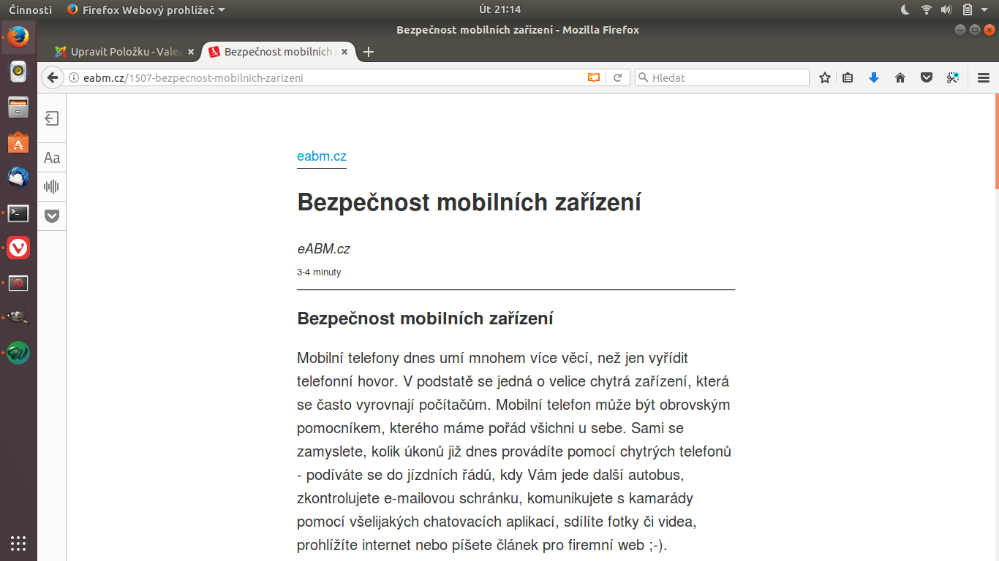The image size is (999, 561).
Task: Launch Firefox from the dock
Action: click(x=18, y=37)
